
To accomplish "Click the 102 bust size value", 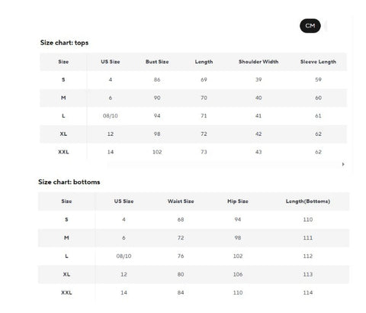I will click(x=157, y=152).
